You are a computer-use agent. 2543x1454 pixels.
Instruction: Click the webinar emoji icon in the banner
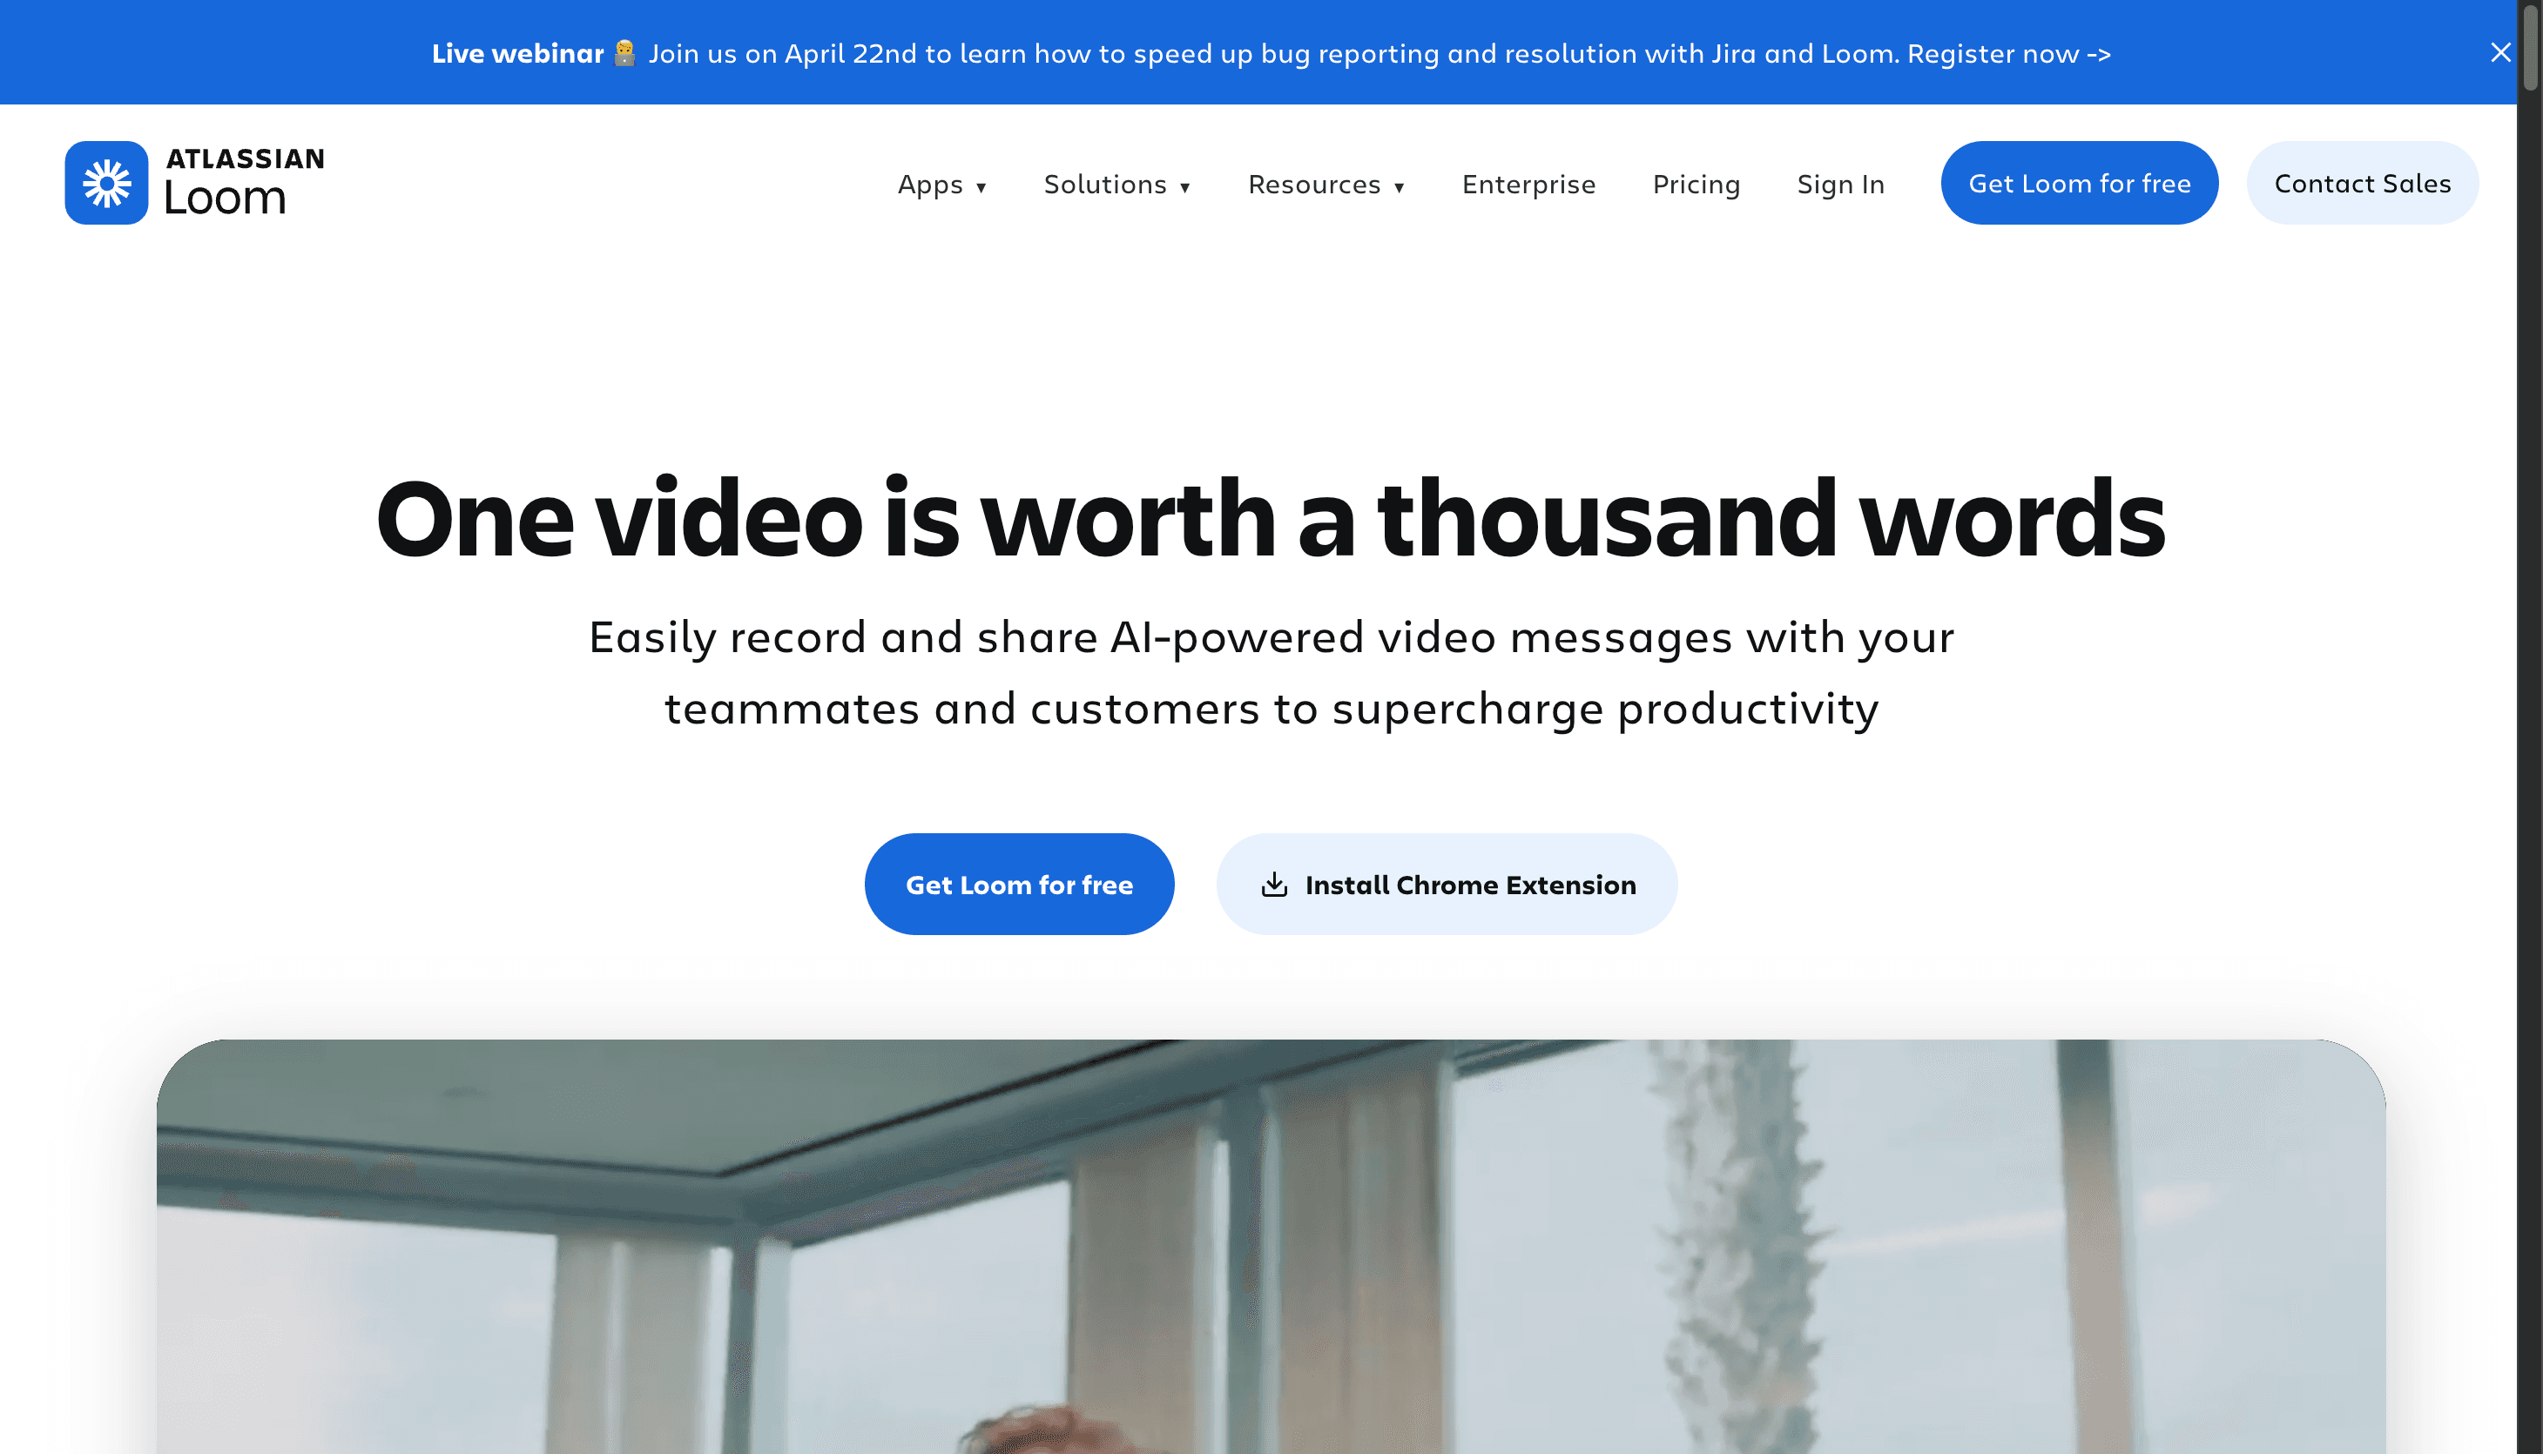point(624,53)
